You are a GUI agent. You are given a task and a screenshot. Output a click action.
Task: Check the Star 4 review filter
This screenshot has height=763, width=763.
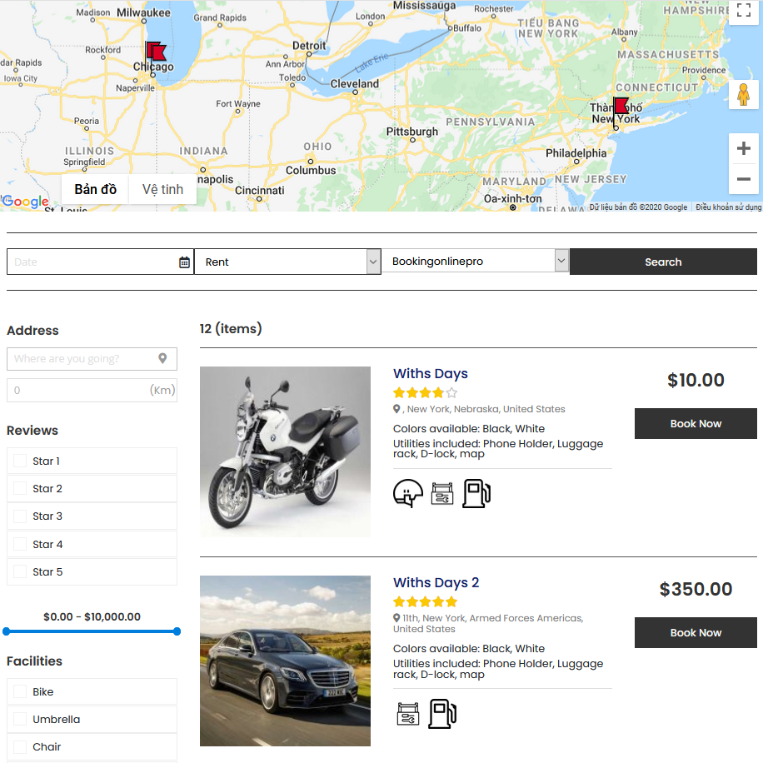pyautogui.click(x=20, y=544)
